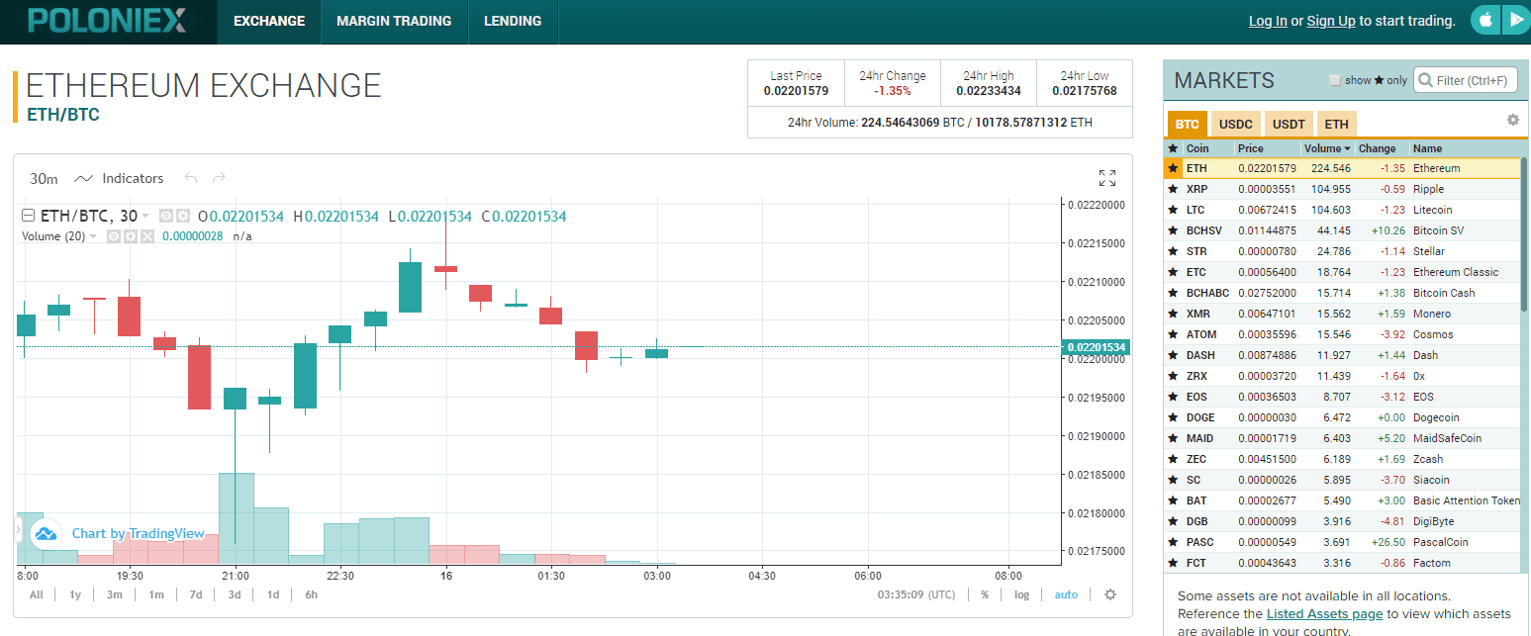Viewport: 1531px width, 636px height.
Task: Click the Markets list scrollbar
Action: coord(1524,232)
